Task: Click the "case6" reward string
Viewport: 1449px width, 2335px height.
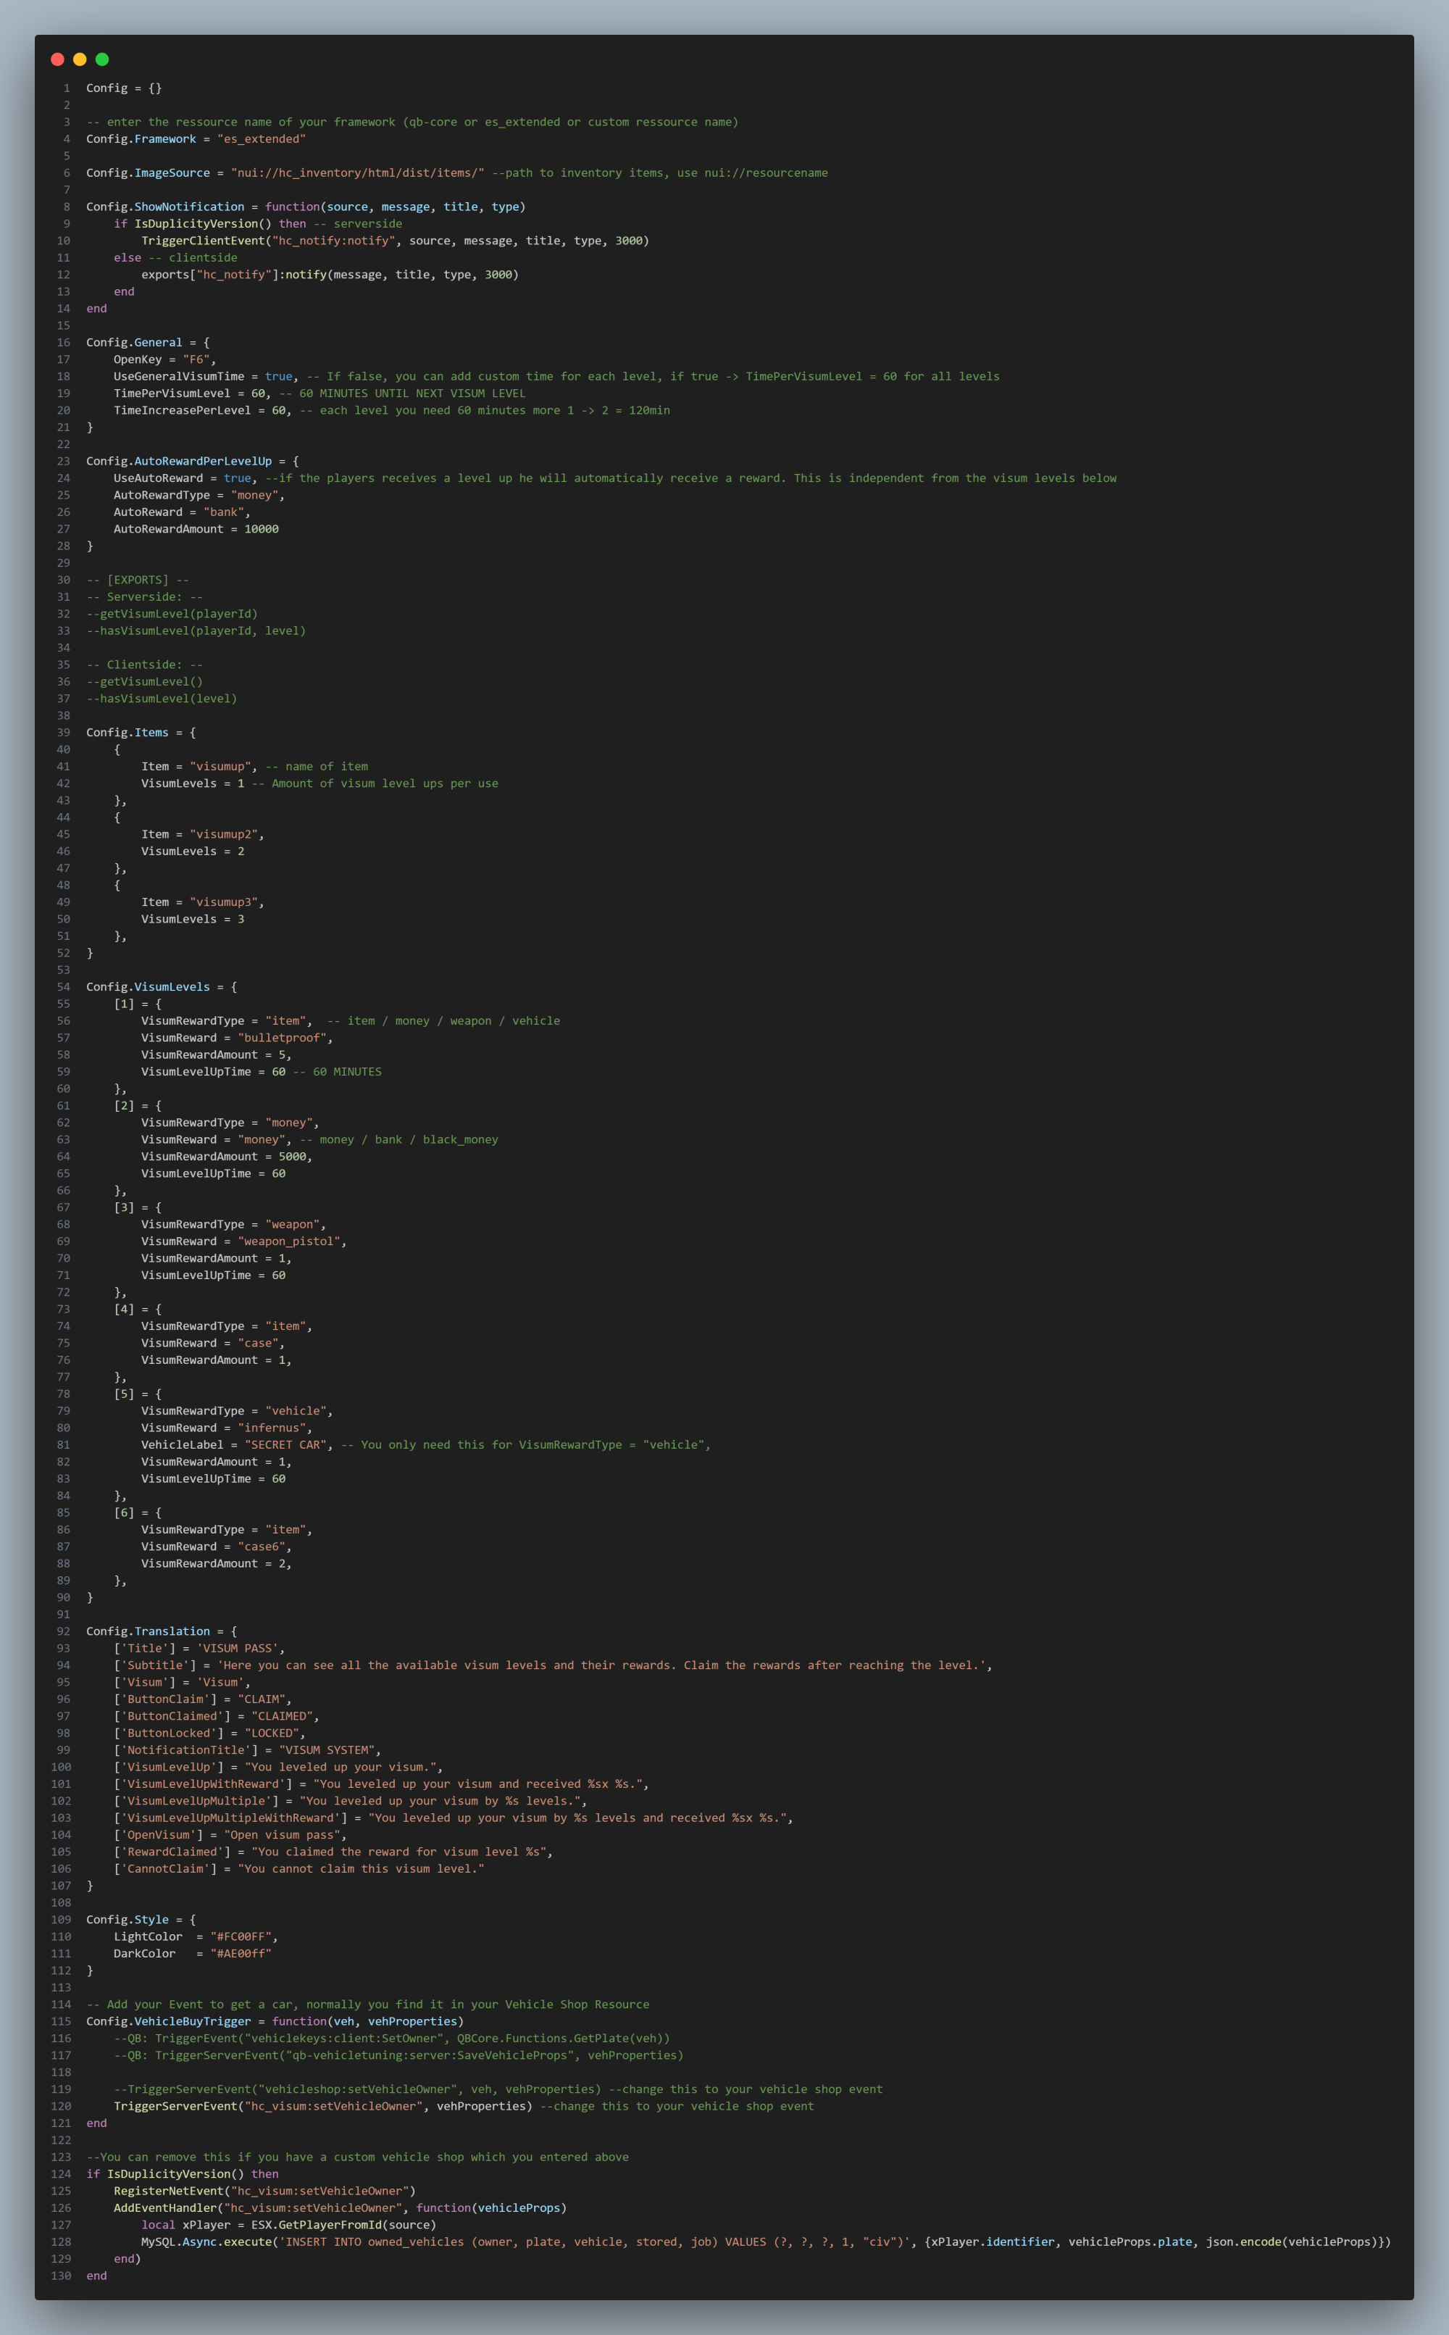Action: pyautogui.click(x=262, y=1546)
